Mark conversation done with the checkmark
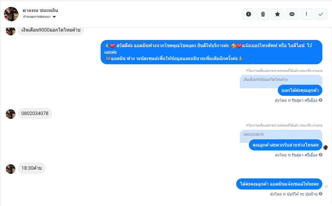 click(321, 14)
